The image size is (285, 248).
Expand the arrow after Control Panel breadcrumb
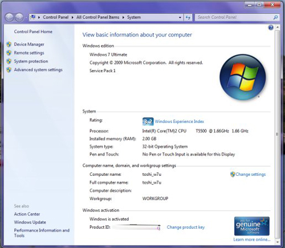(x=72, y=17)
